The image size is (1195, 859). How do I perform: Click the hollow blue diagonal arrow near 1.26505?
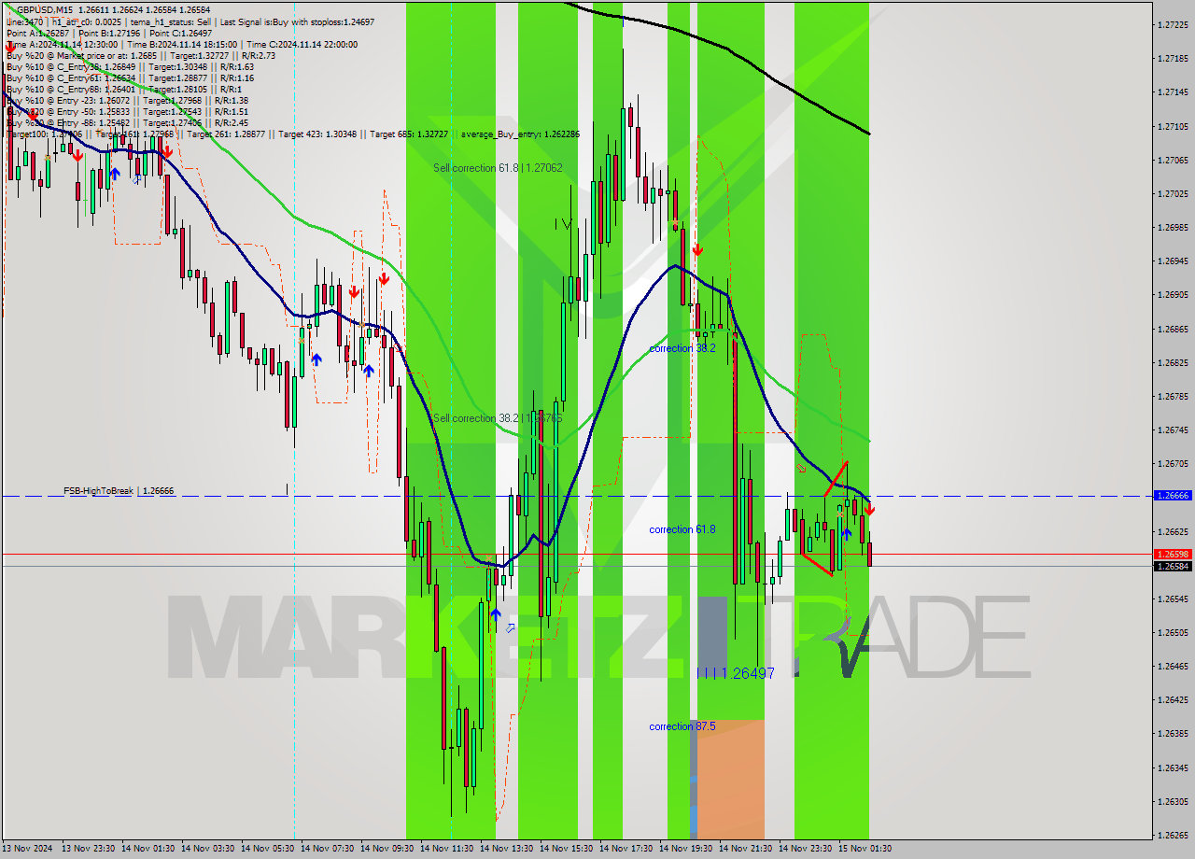pos(510,628)
